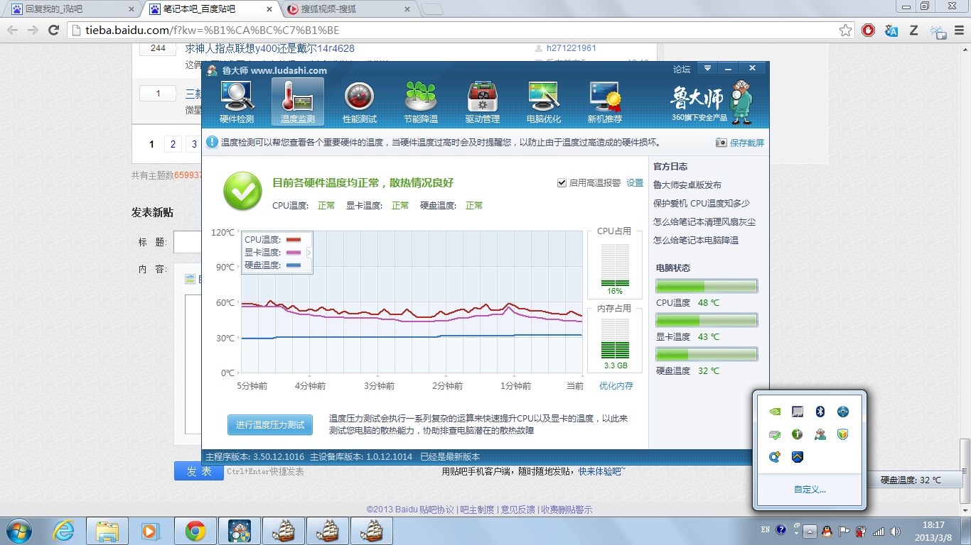Open 驱动管理 driver management
Viewport: 971px width, 545px height.
pyautogui.click(x=483, y=101)
